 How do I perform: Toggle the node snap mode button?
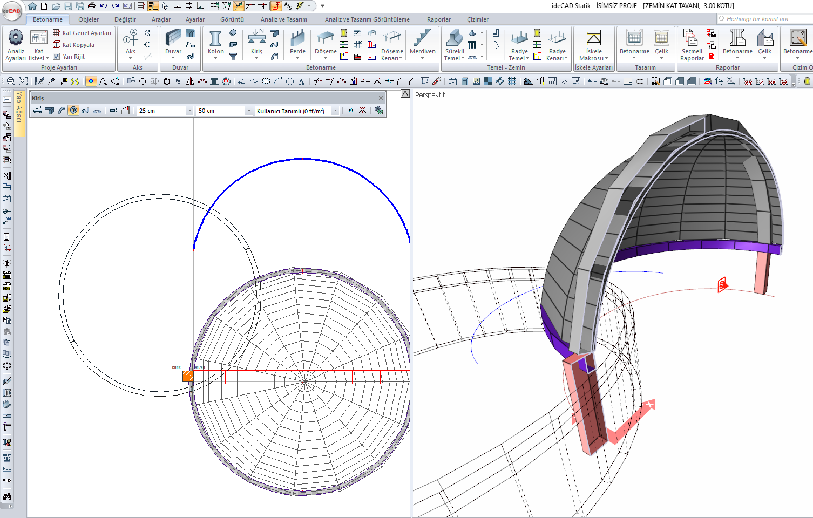click(x=91, y=81)
